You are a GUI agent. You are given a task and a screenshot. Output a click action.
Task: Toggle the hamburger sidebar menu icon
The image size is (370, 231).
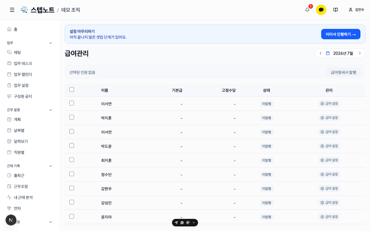(x=12, y=10)
